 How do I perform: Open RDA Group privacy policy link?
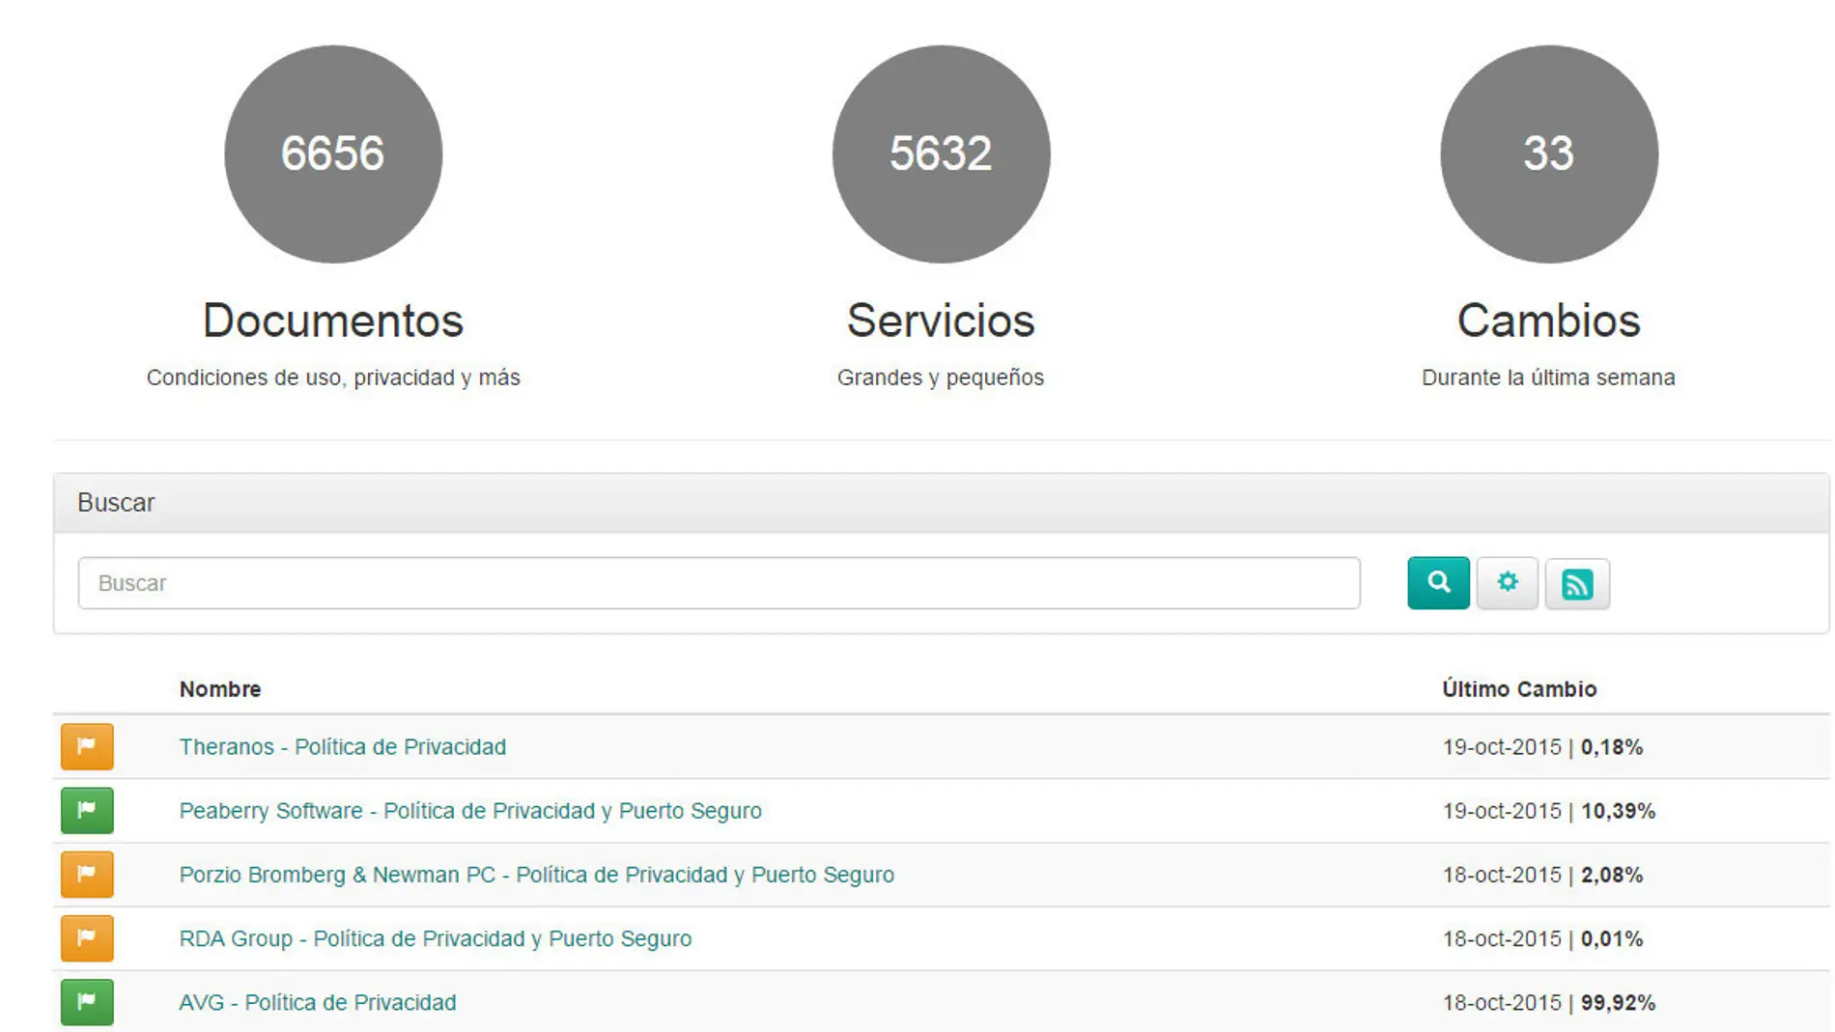(435, 938)
